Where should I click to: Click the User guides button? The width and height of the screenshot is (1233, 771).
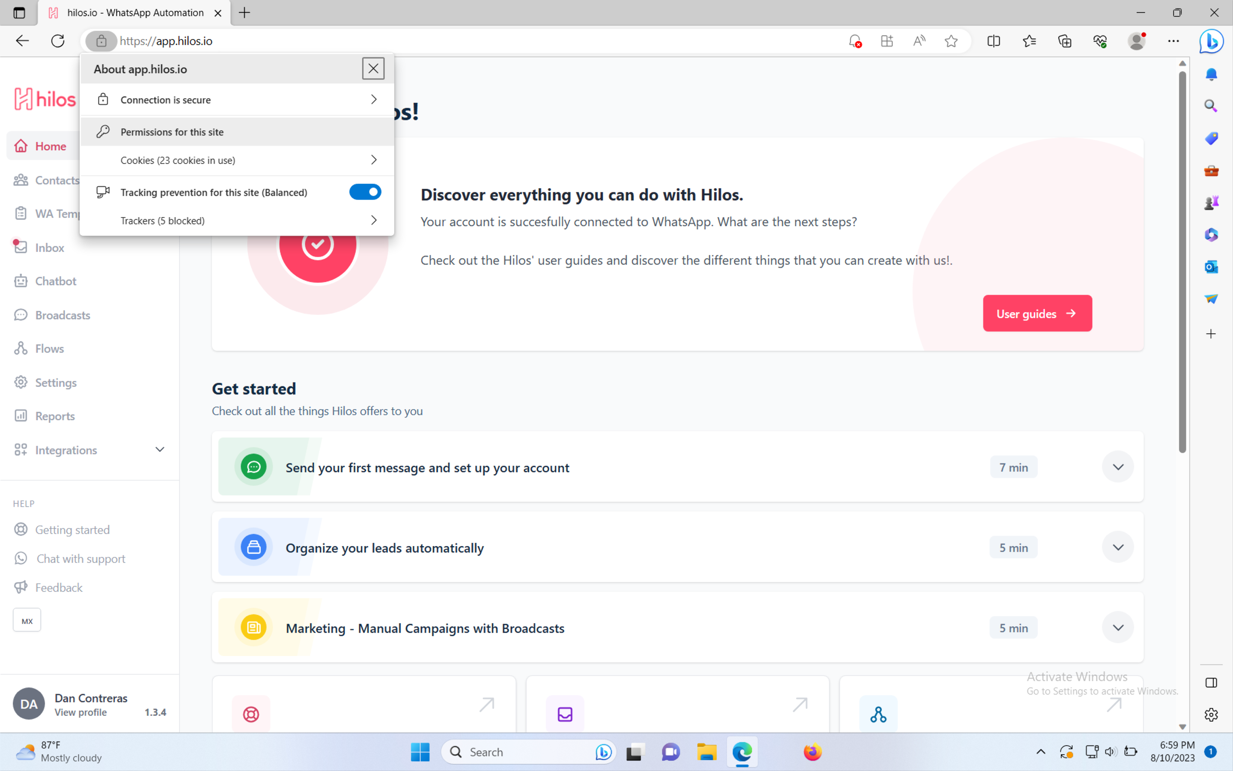tap(1037, 314)
